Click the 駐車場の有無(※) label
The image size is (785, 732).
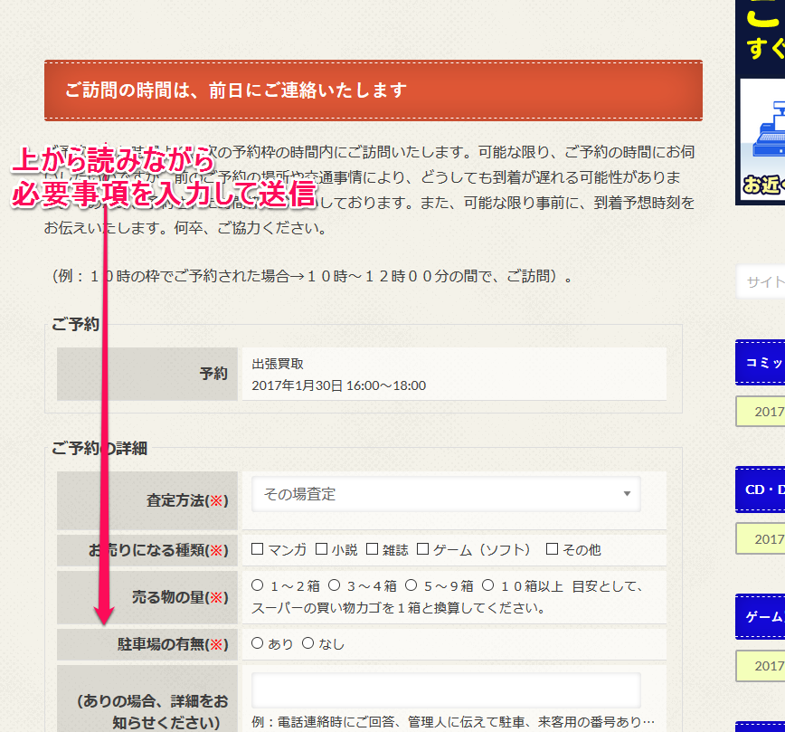[173, 644]
